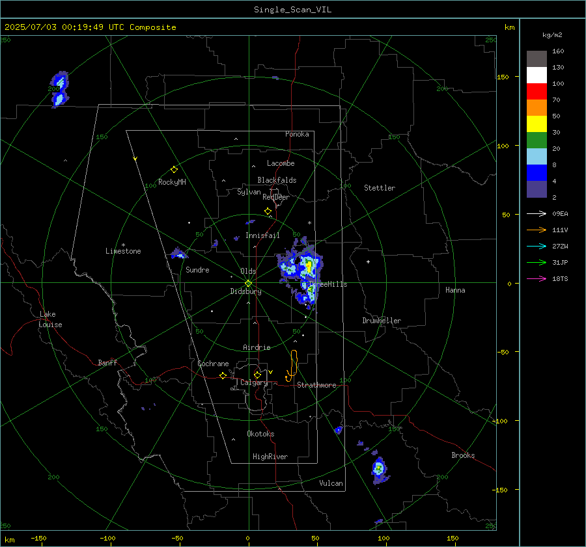Image resolution: width=586 pixels, height=547 pixels.
Task: Click the Vulcan label
Action: pos(331,483)
